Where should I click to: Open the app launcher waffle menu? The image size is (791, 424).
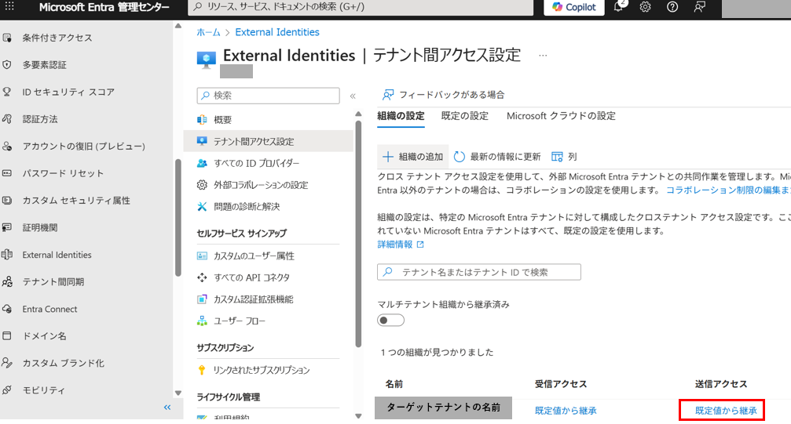(9, 6)
